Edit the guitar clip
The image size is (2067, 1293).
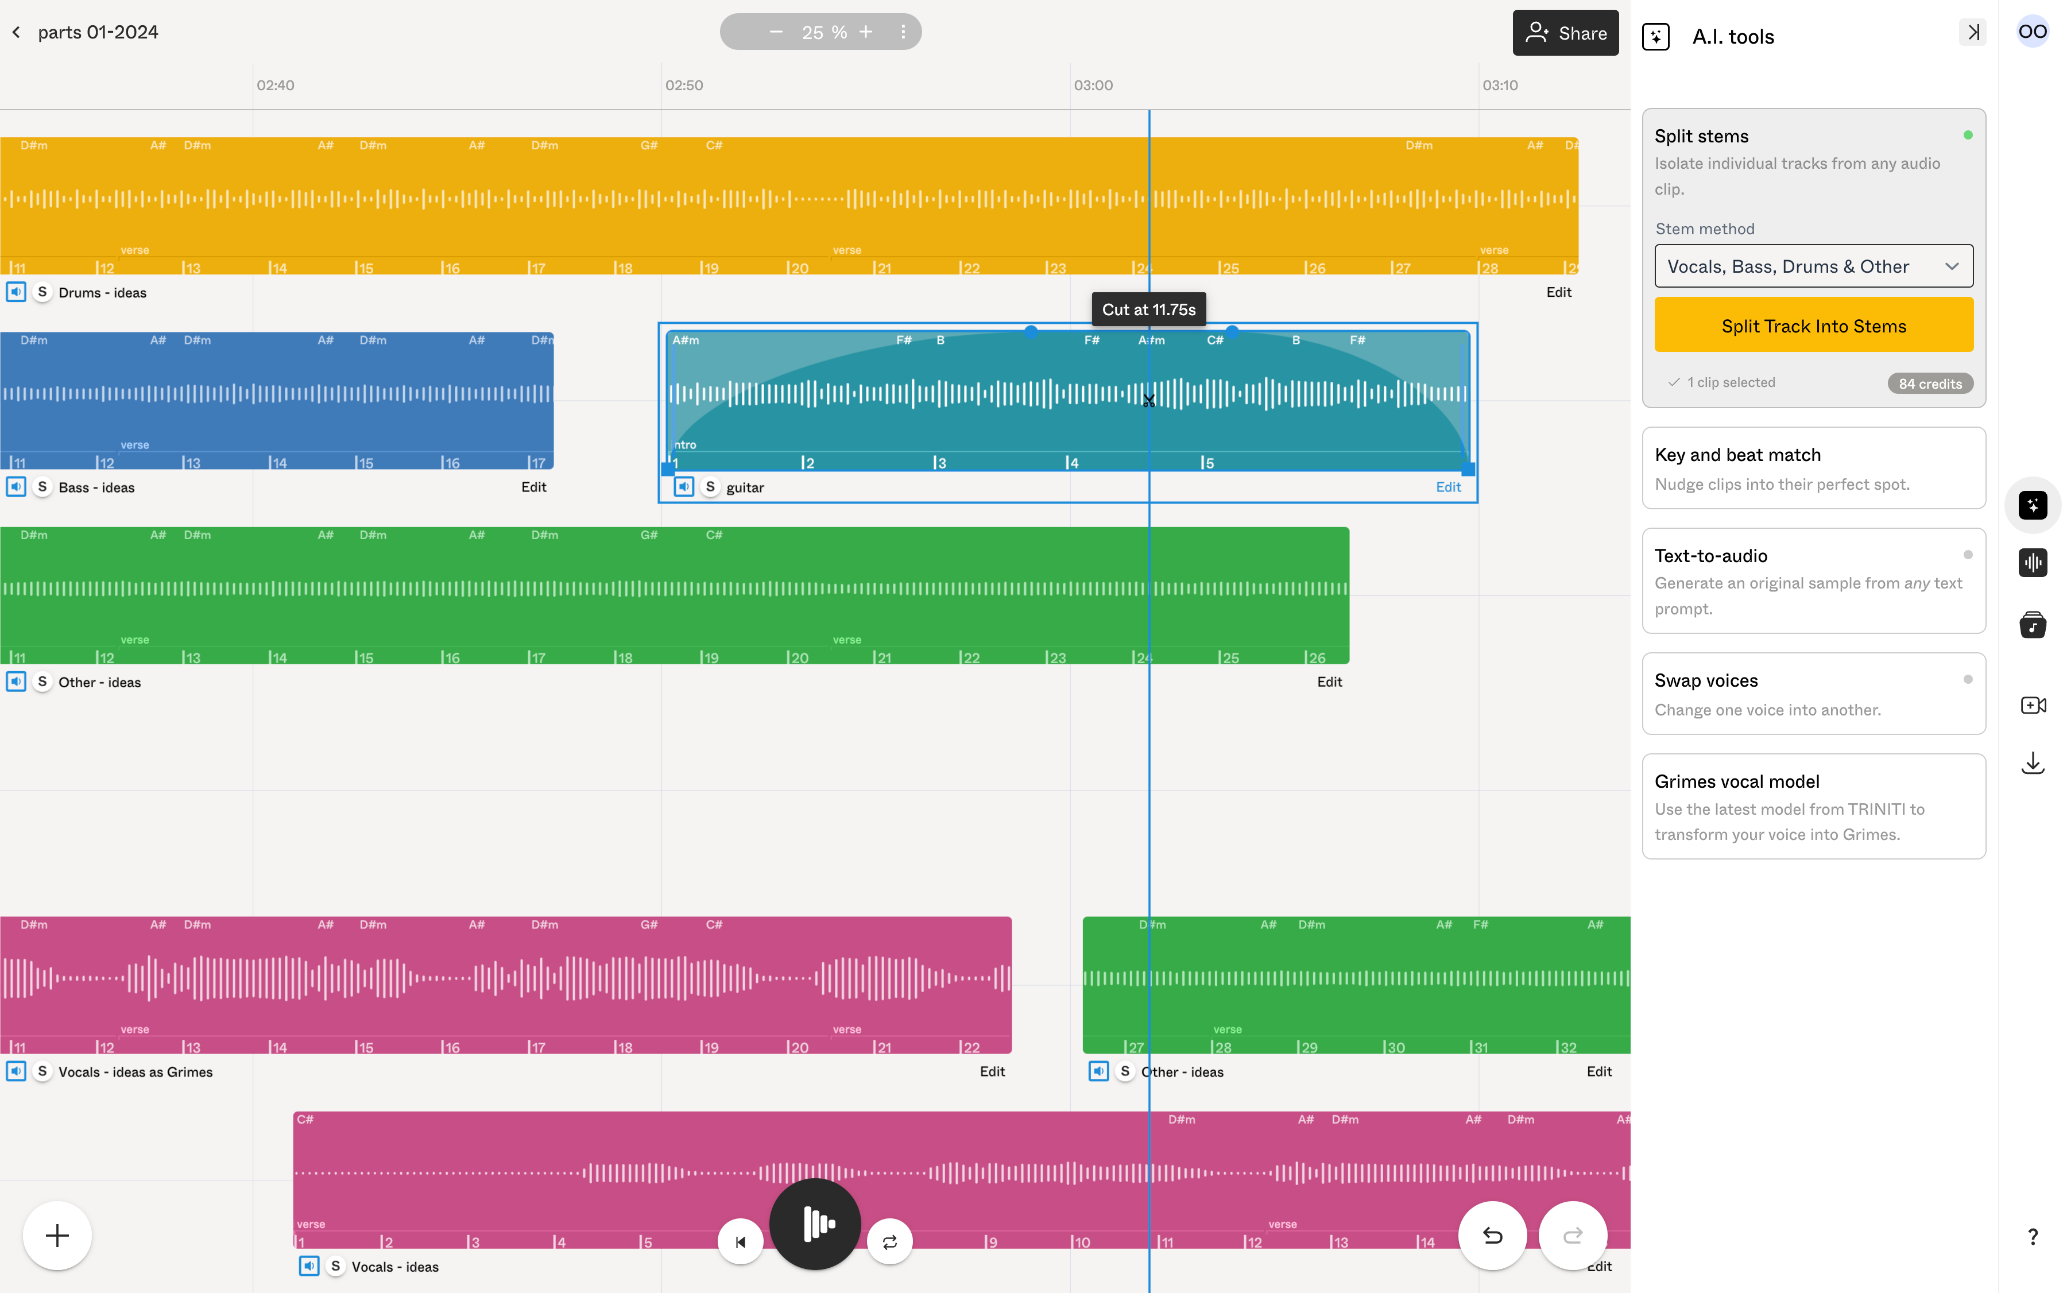click(1448, 486)
